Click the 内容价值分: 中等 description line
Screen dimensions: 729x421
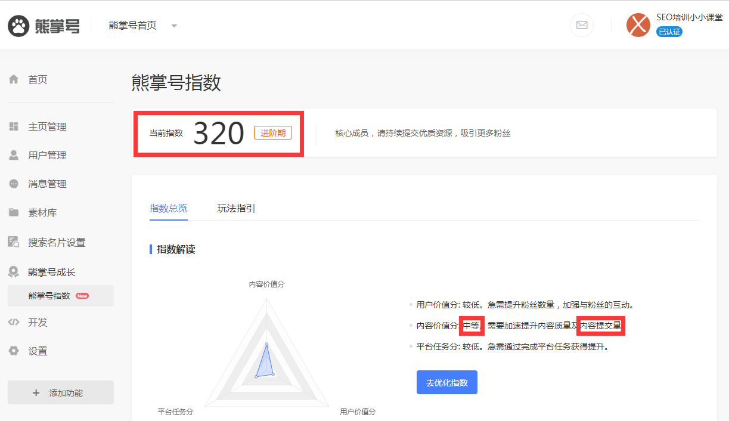(x=519, y=326)
